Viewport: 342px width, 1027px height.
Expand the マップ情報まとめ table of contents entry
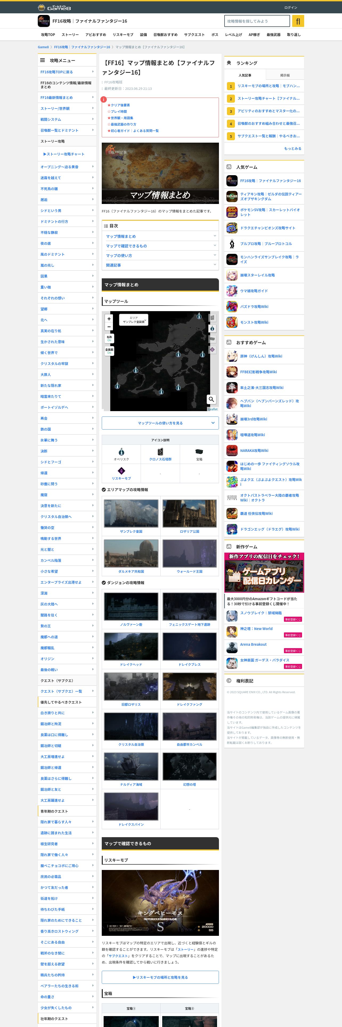pyautogui.click(x=160, y=236)
